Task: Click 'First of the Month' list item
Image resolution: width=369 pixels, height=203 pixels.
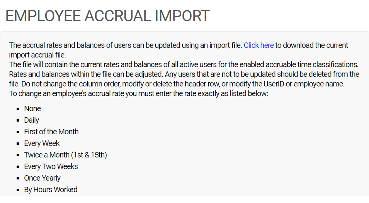Action: [51, 132]
